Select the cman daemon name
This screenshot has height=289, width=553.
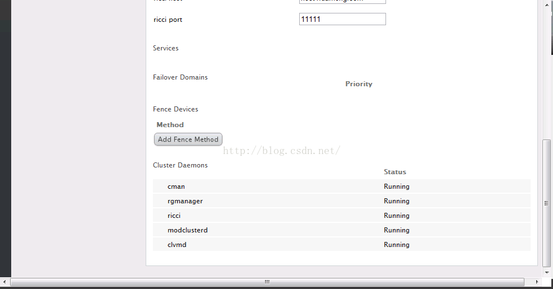click(176, 187)
